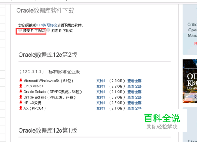Click the HP-UX platform text

coord(32,103)
